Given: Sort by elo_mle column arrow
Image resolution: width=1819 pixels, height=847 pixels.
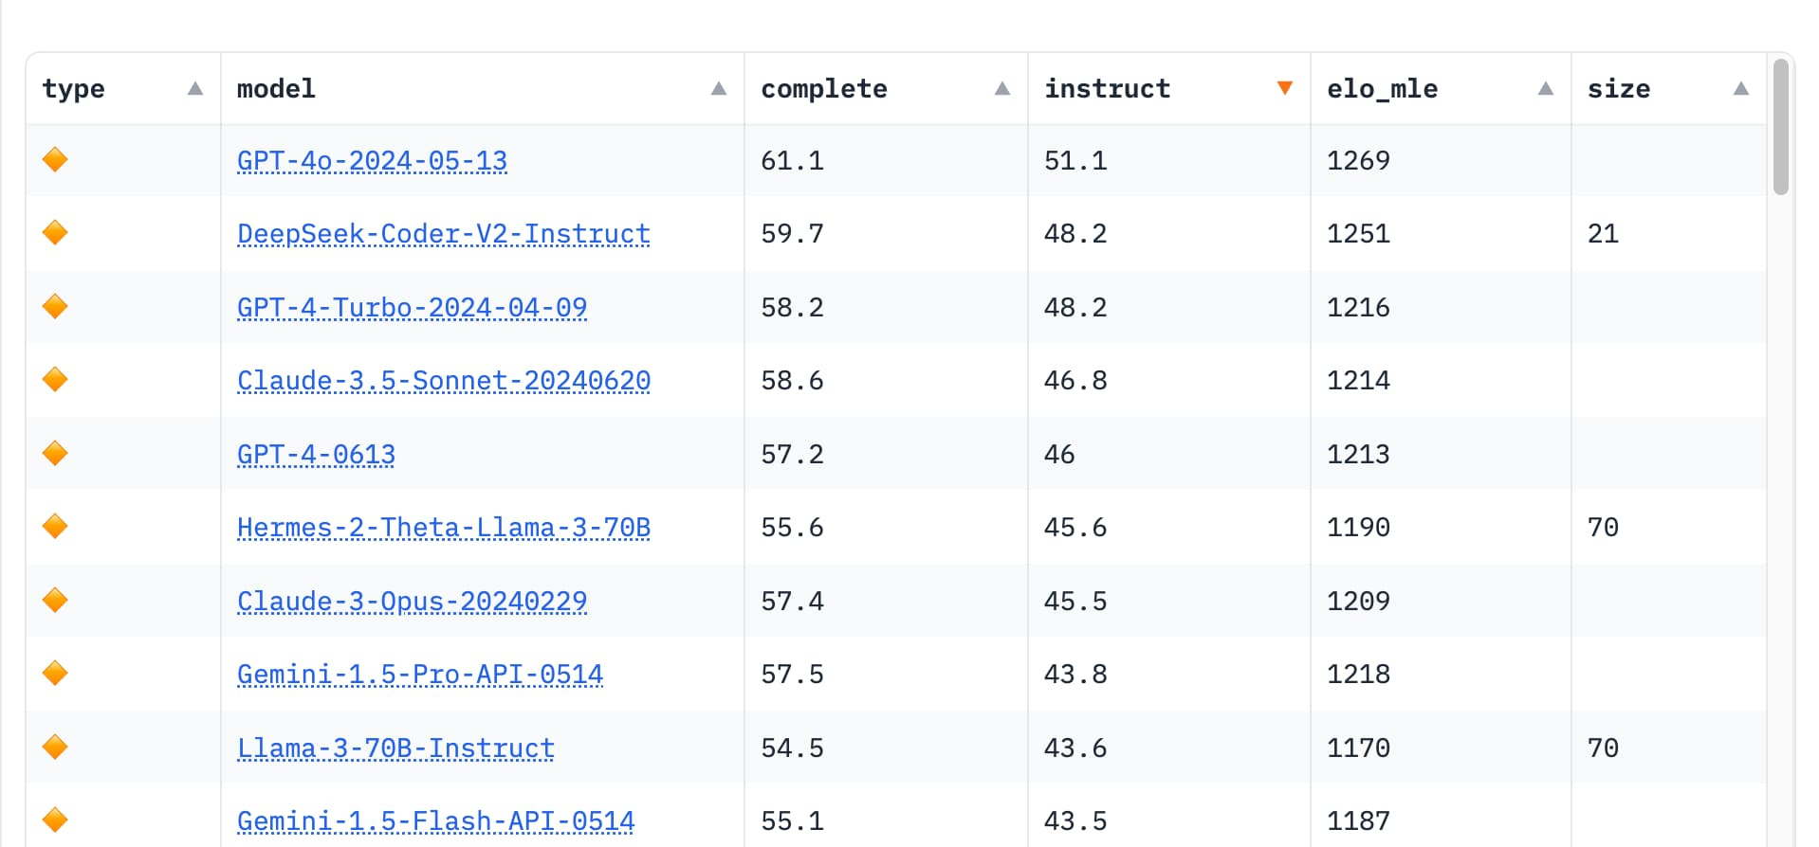Looking at the screenshot, I should tap(1546, 88).
